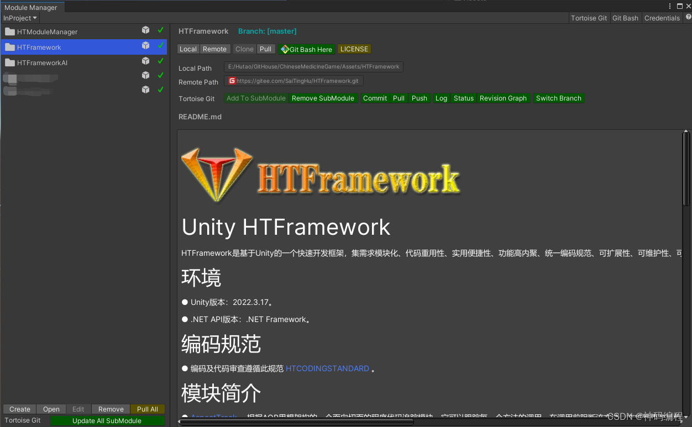
Task: Click the green checkmark in the HTFramework row
Action: point(161,46)
